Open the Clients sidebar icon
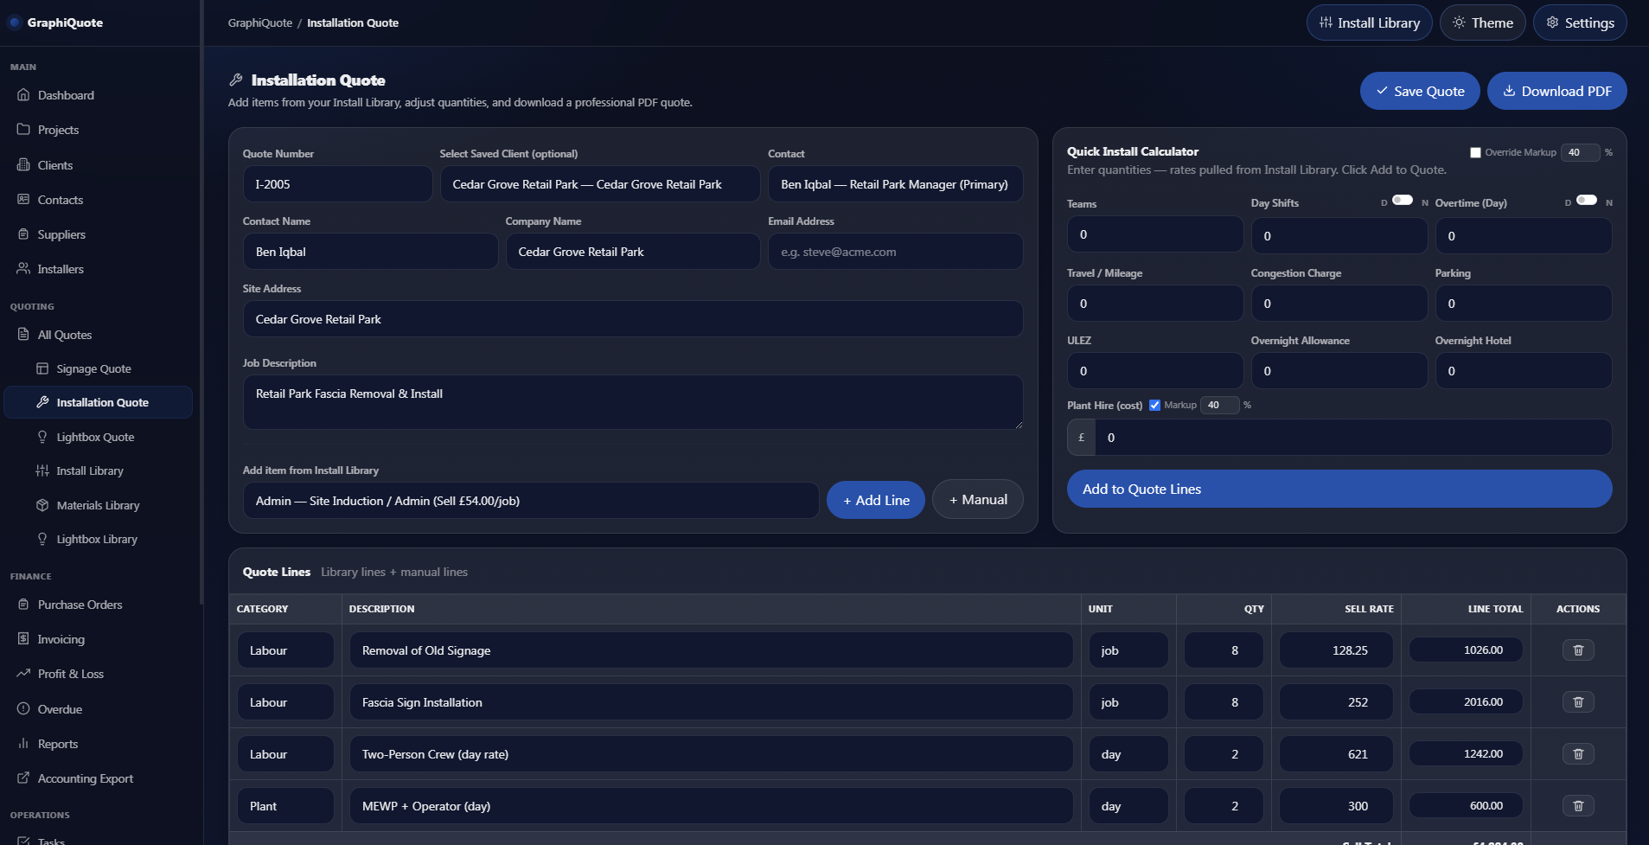 click(23, 165)
